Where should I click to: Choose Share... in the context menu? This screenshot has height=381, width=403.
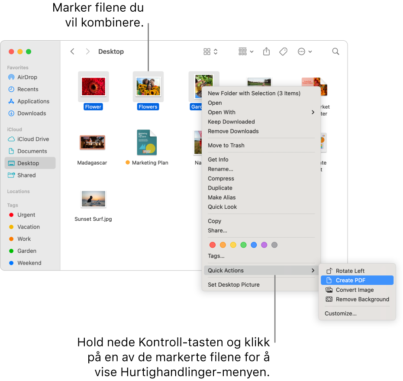[261, 231]
